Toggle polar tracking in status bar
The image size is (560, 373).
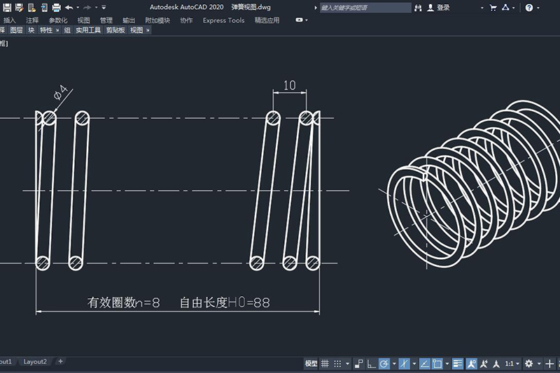click(x=384, y=364)
